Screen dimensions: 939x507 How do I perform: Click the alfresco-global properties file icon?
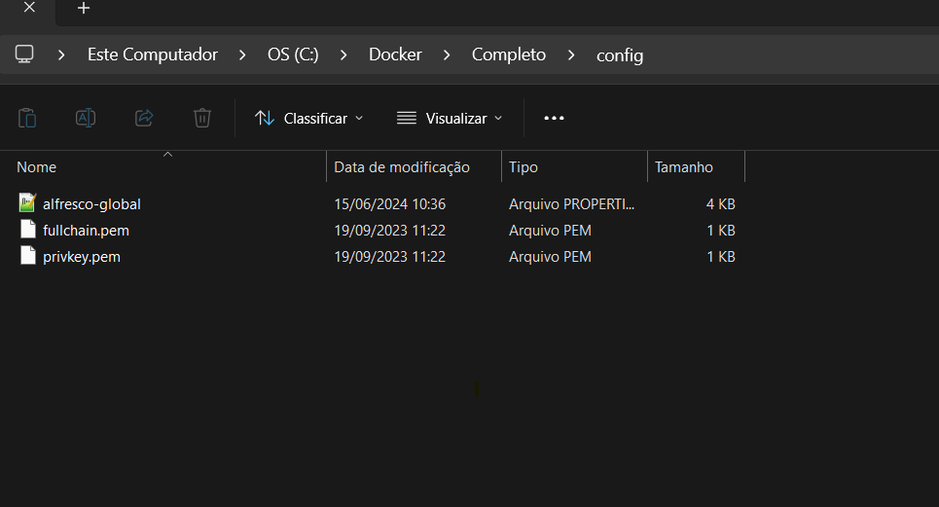pos(27,203)
